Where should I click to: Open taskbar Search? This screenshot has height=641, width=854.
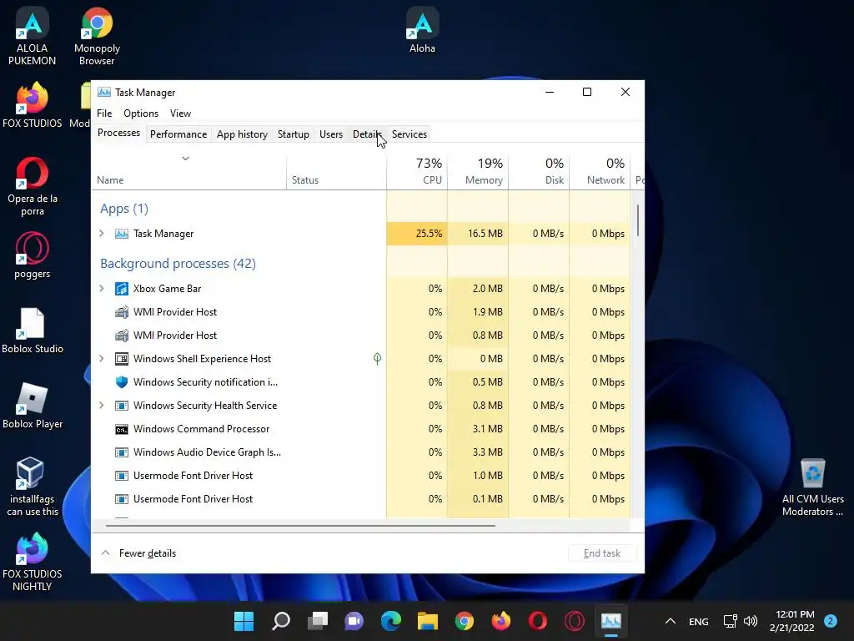pos(281,621)
